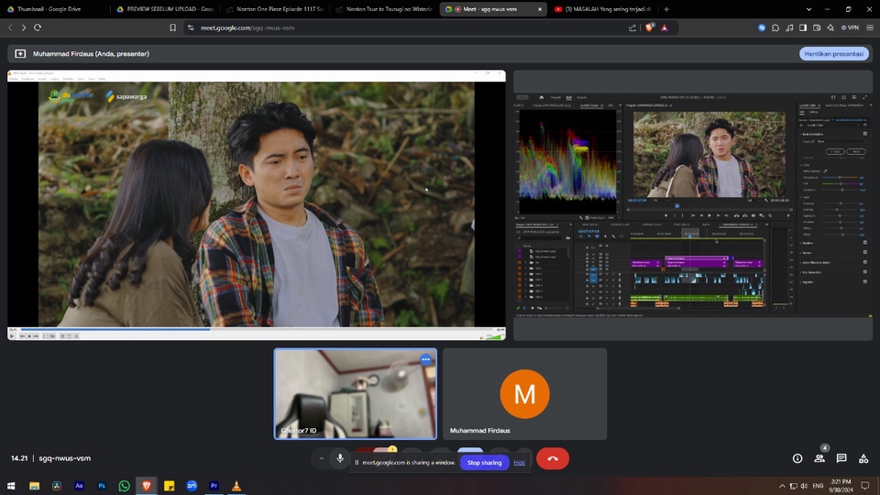Open the Media menu in VLC

pos(16,79)
